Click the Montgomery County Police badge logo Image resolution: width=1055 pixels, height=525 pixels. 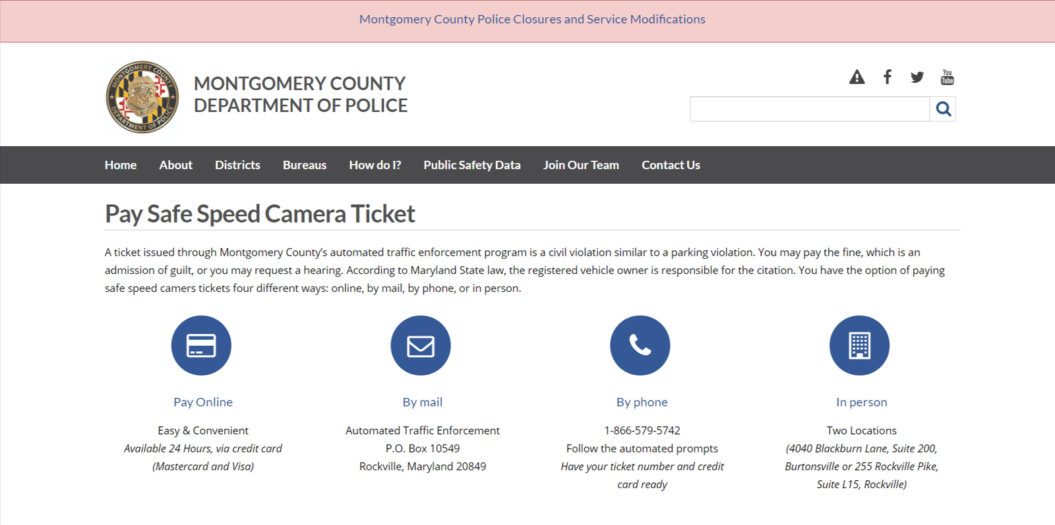[x=142, y=97]
